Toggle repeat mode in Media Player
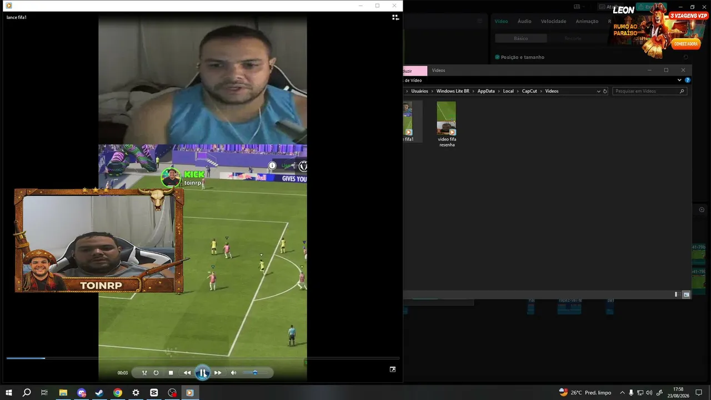 point(156,373)
